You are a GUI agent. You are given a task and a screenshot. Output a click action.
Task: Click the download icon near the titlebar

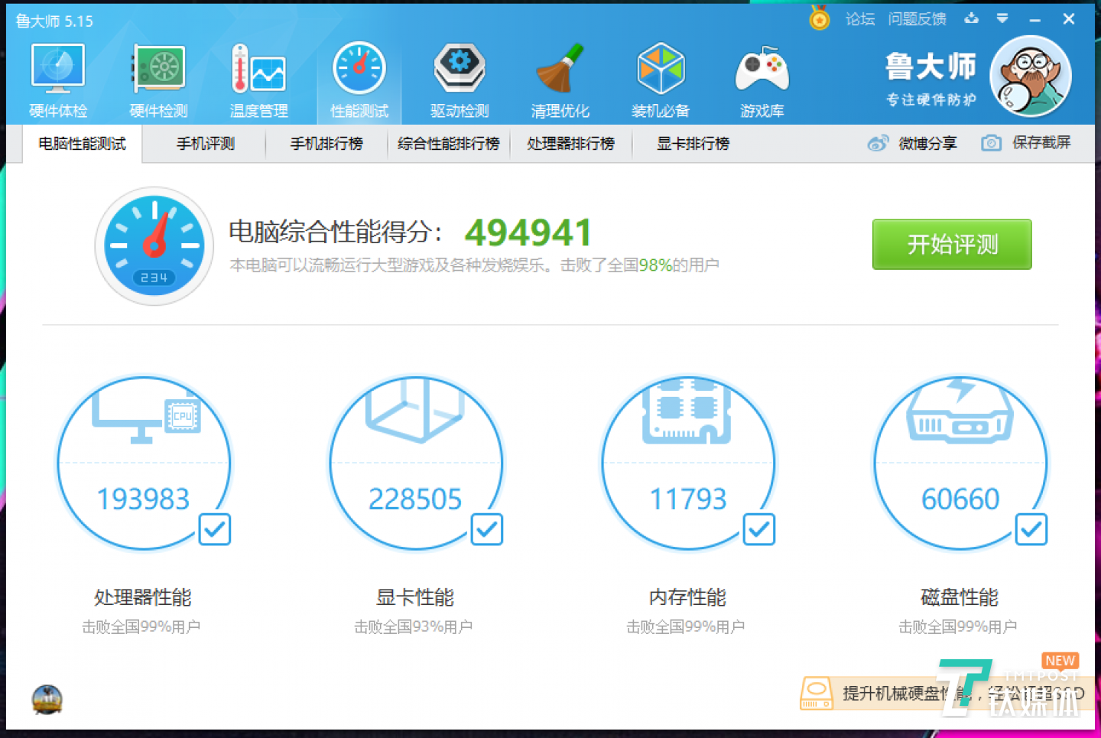971,18
